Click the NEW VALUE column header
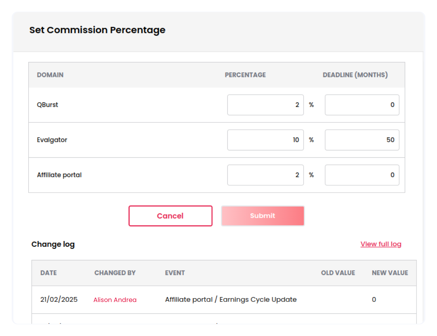 pos(390,273)
